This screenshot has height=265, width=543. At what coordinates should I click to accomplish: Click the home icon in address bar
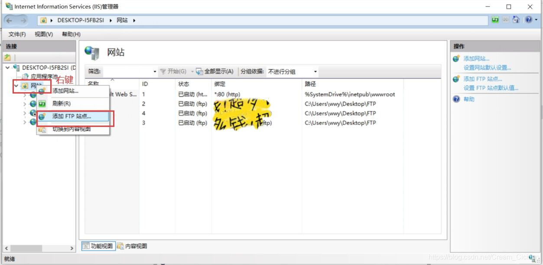tap(516, 20)
